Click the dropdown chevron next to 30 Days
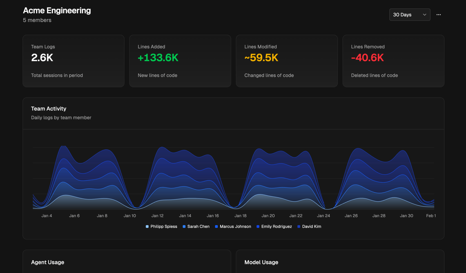The image size is (466, 273). pos(424,15)
